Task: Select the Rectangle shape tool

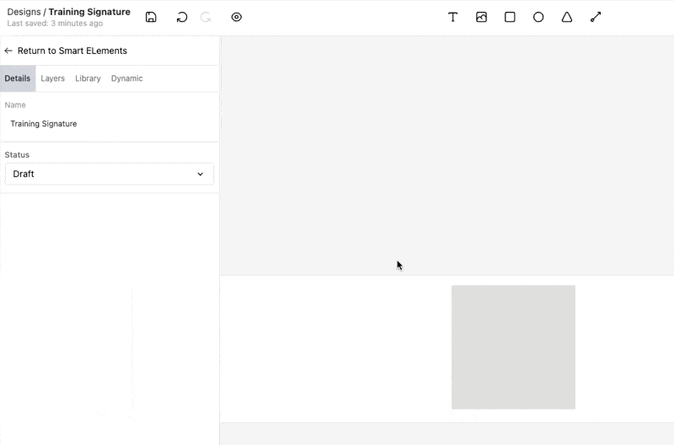Action: click(510, 17)
